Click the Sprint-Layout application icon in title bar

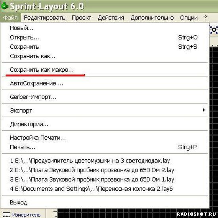[x=5, y=6]
